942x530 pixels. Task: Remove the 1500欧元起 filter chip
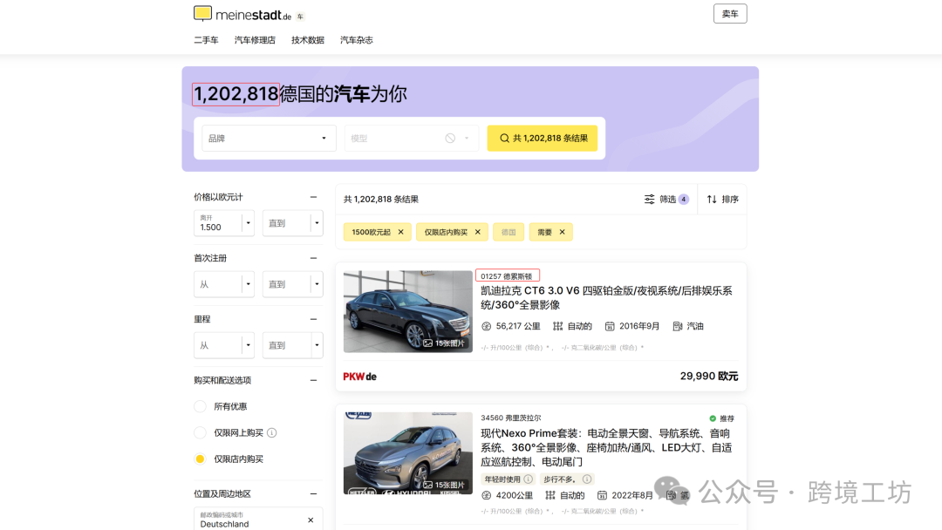(400, 232)
